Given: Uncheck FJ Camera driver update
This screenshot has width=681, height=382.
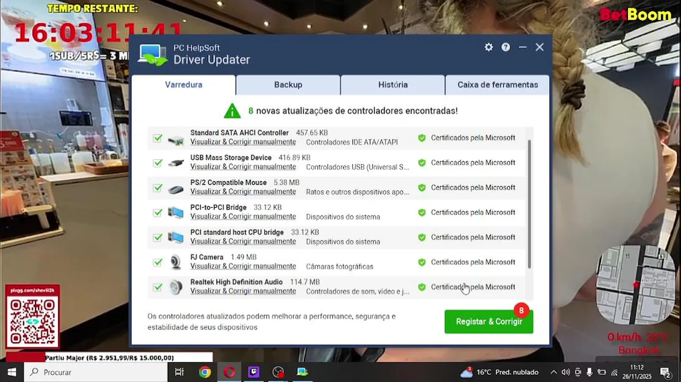Looking at the screenshot, I should [x=158, y=262].
